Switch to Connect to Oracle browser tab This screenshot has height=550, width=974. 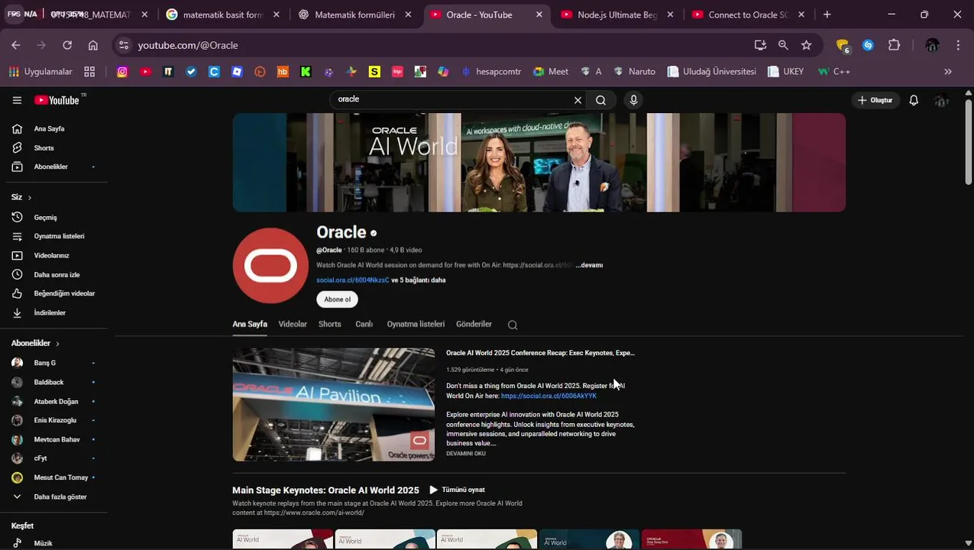point(749,15)
